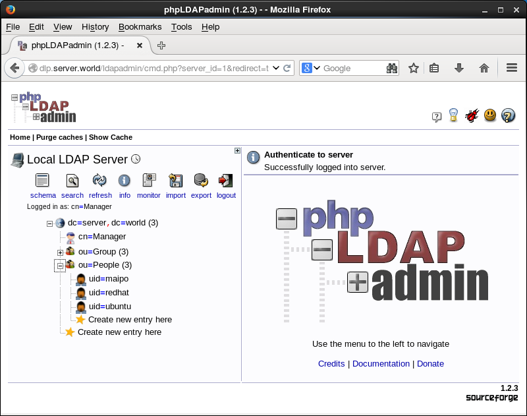Click the bug report icon

pyautogui.click(x=472, y=116)
